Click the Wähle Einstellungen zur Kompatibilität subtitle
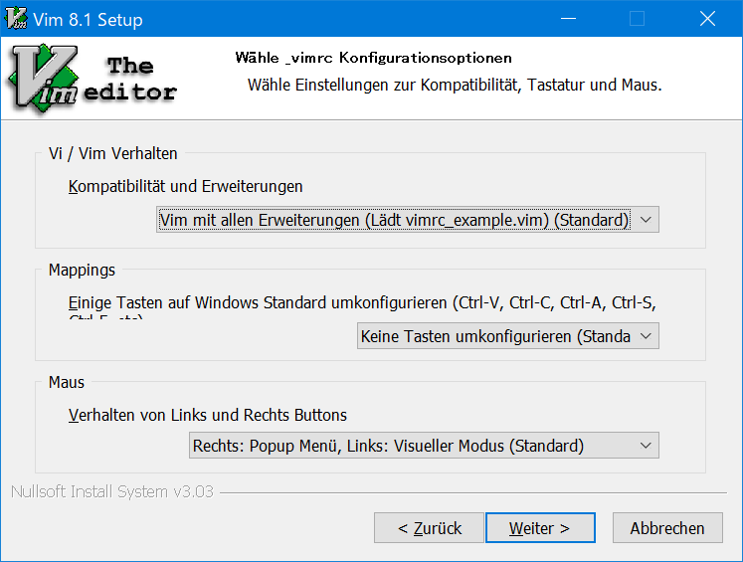The image size is (743, 562). tap(455, 85)
